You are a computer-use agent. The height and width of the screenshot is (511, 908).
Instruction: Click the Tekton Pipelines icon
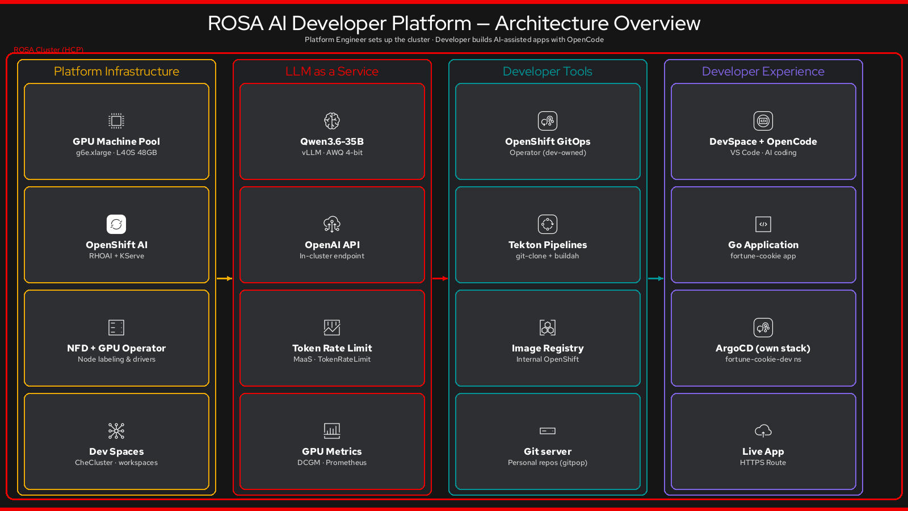pyautogui.click(x=548, y=224)
